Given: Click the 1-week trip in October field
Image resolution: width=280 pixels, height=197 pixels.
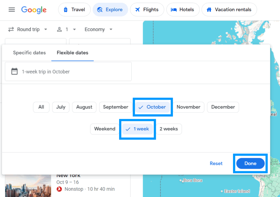Looking at the screenshot, I should point(68,72).
